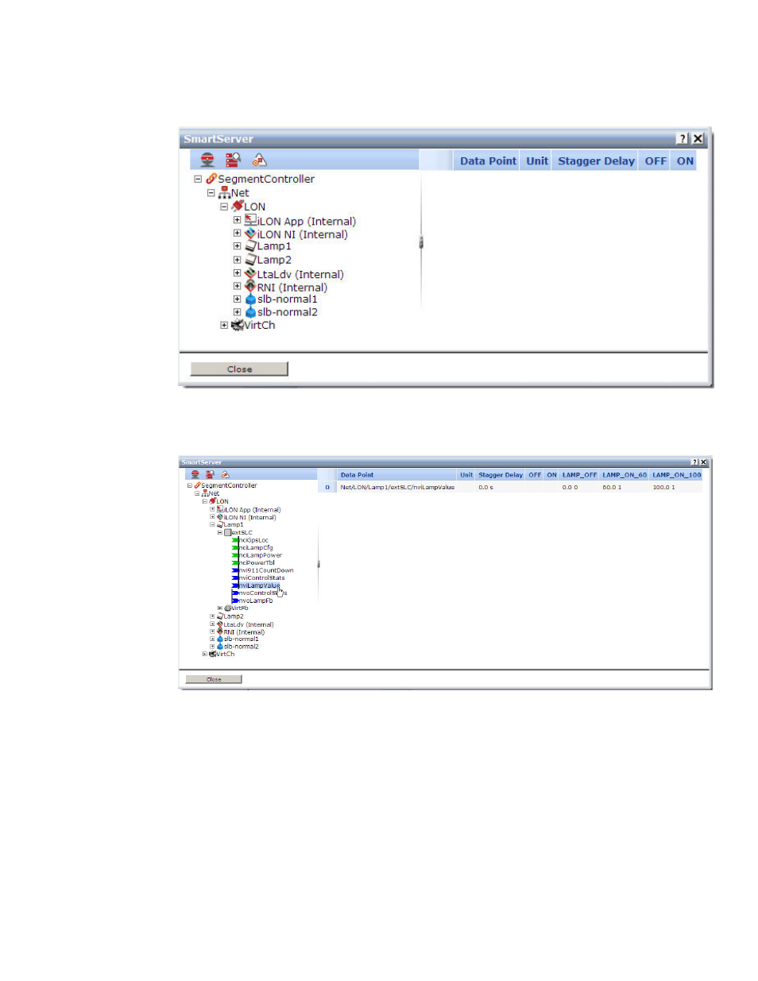Click the Close button in upper dialog
The width and height of the screenshot is (758, 981).
tap(239, 369)
